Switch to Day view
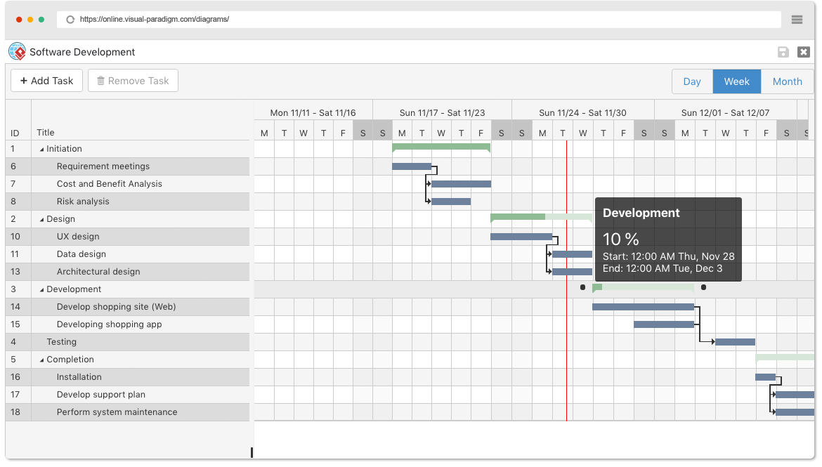 (x=692, y=81)
